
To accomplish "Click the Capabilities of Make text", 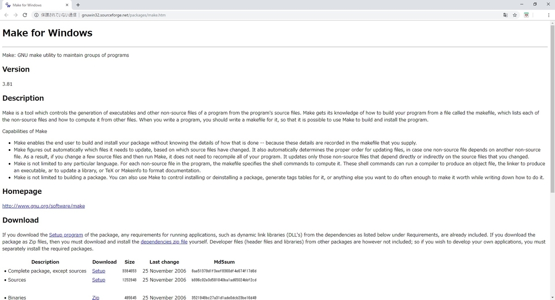I will point(25,131).
